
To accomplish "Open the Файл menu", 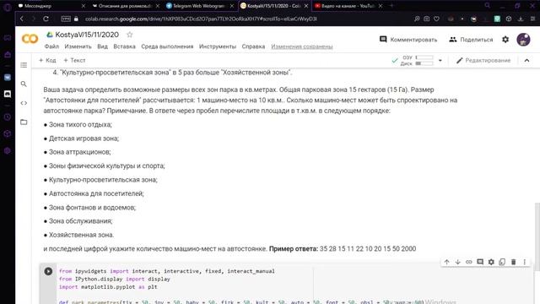I will (51, 46).
